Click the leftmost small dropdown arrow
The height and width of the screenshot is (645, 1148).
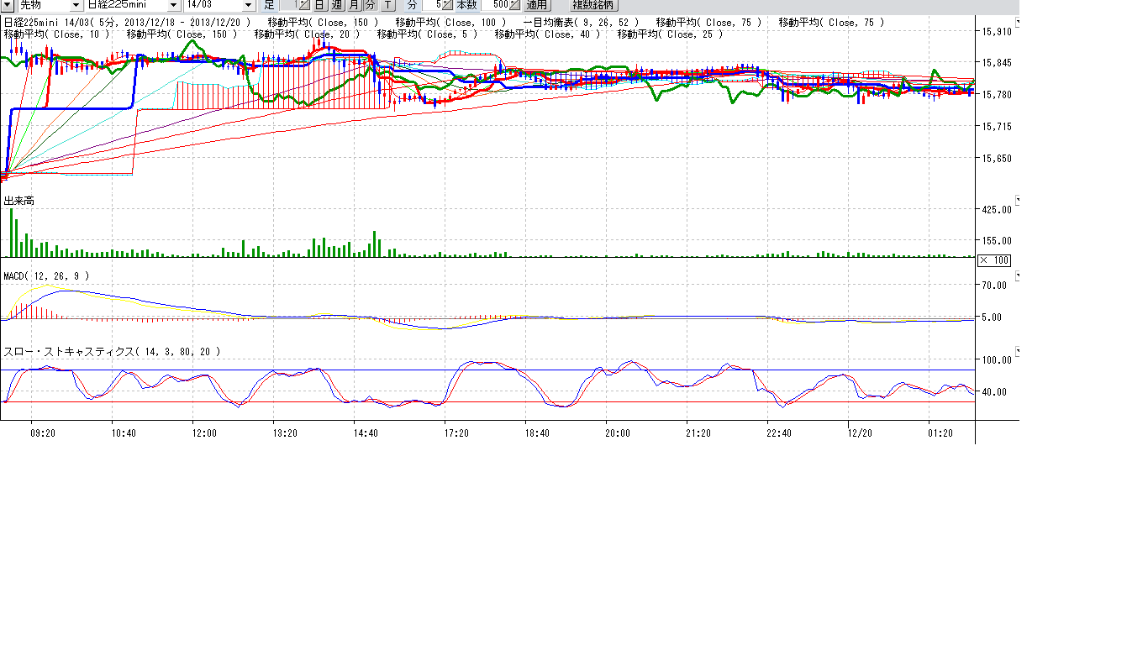(8, 5)
